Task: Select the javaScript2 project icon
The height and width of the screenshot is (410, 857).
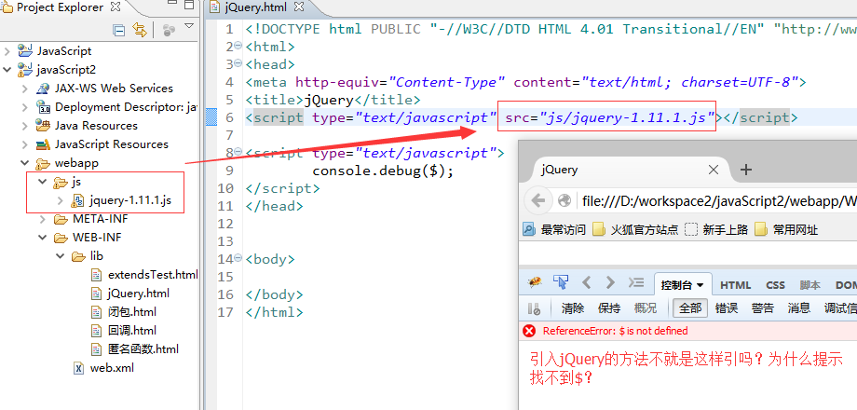Action: click(24, 70)
